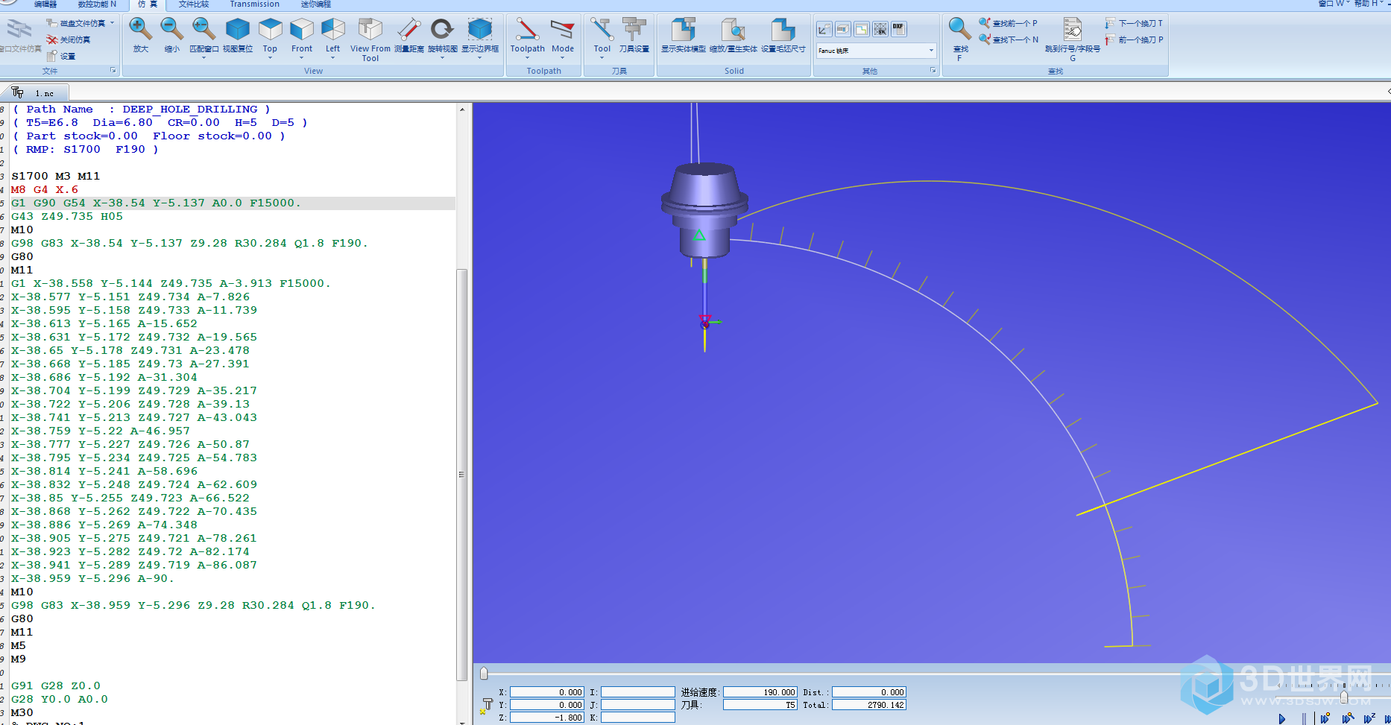The width and height of the screenshot is (1391, 725).
Task: Click the editor vertical scrollbar thumb
Action: [462, 474]
